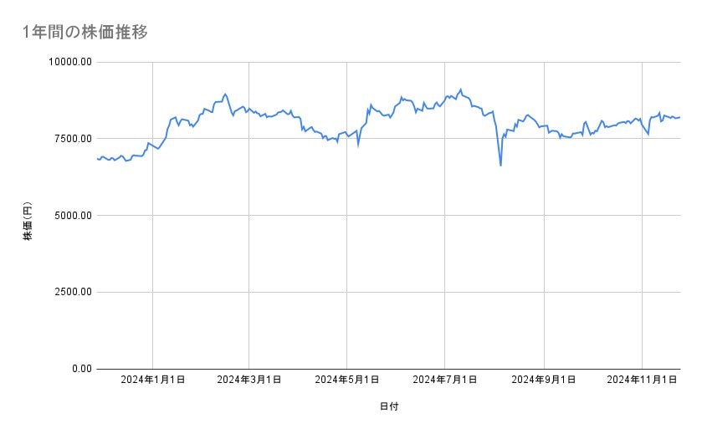Select the 2024年7月1日 date label
Viewport: 702px width, 434px height.
point(444,380)
